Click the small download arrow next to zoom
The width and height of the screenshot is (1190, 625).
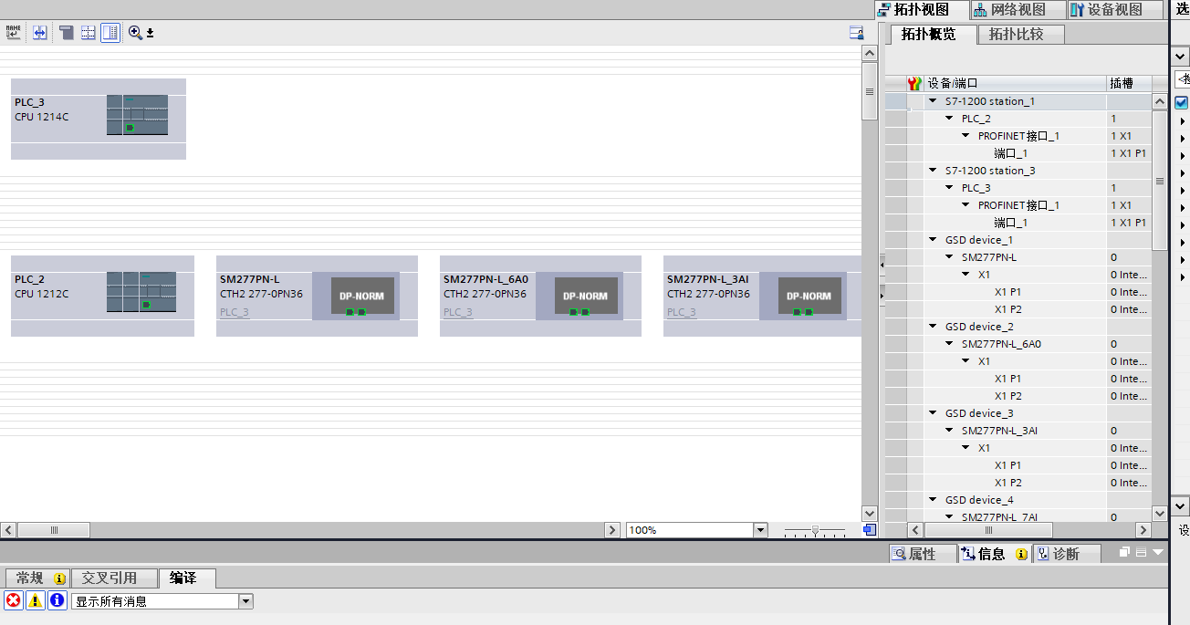click(151, 34)
